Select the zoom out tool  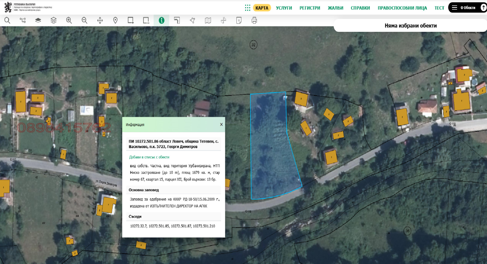(84, 20)
